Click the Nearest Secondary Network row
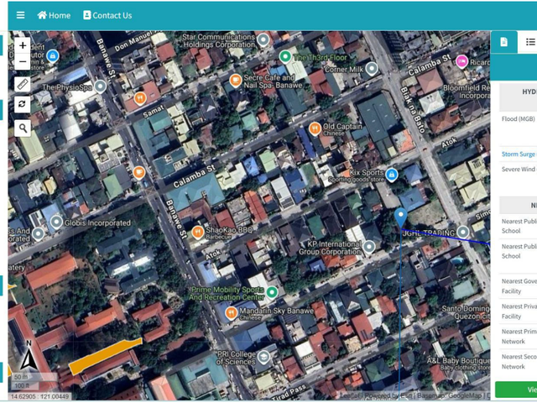Image resolution: width=537 pixels, height=403 pixels. click(519, 362)
